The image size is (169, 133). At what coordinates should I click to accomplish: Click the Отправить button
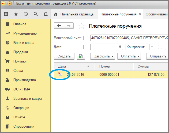[157, 56]
